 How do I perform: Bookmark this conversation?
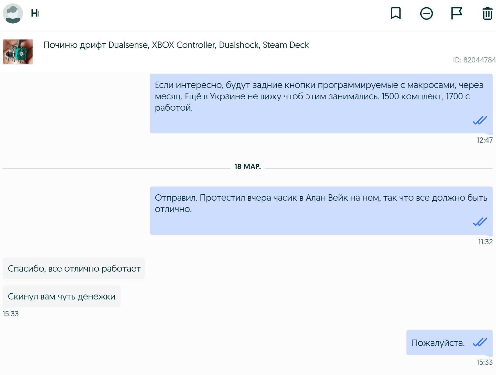click(x=396, y=13)
